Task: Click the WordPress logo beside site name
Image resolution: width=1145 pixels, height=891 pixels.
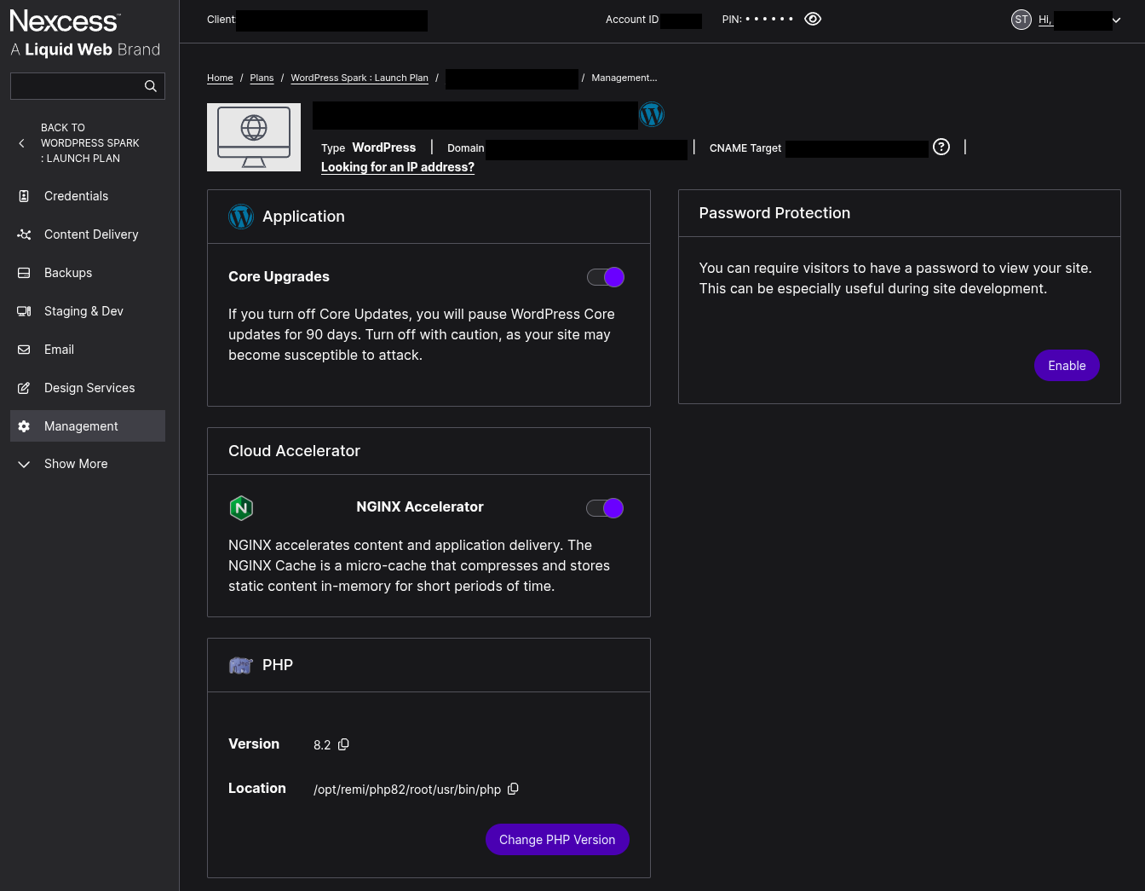Action: pyautogui.click(x=652, y=114)
